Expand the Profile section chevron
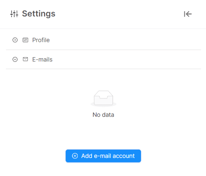Image resolution: width=206 pixels, height=176 pixels. click(x=15, y=40)
